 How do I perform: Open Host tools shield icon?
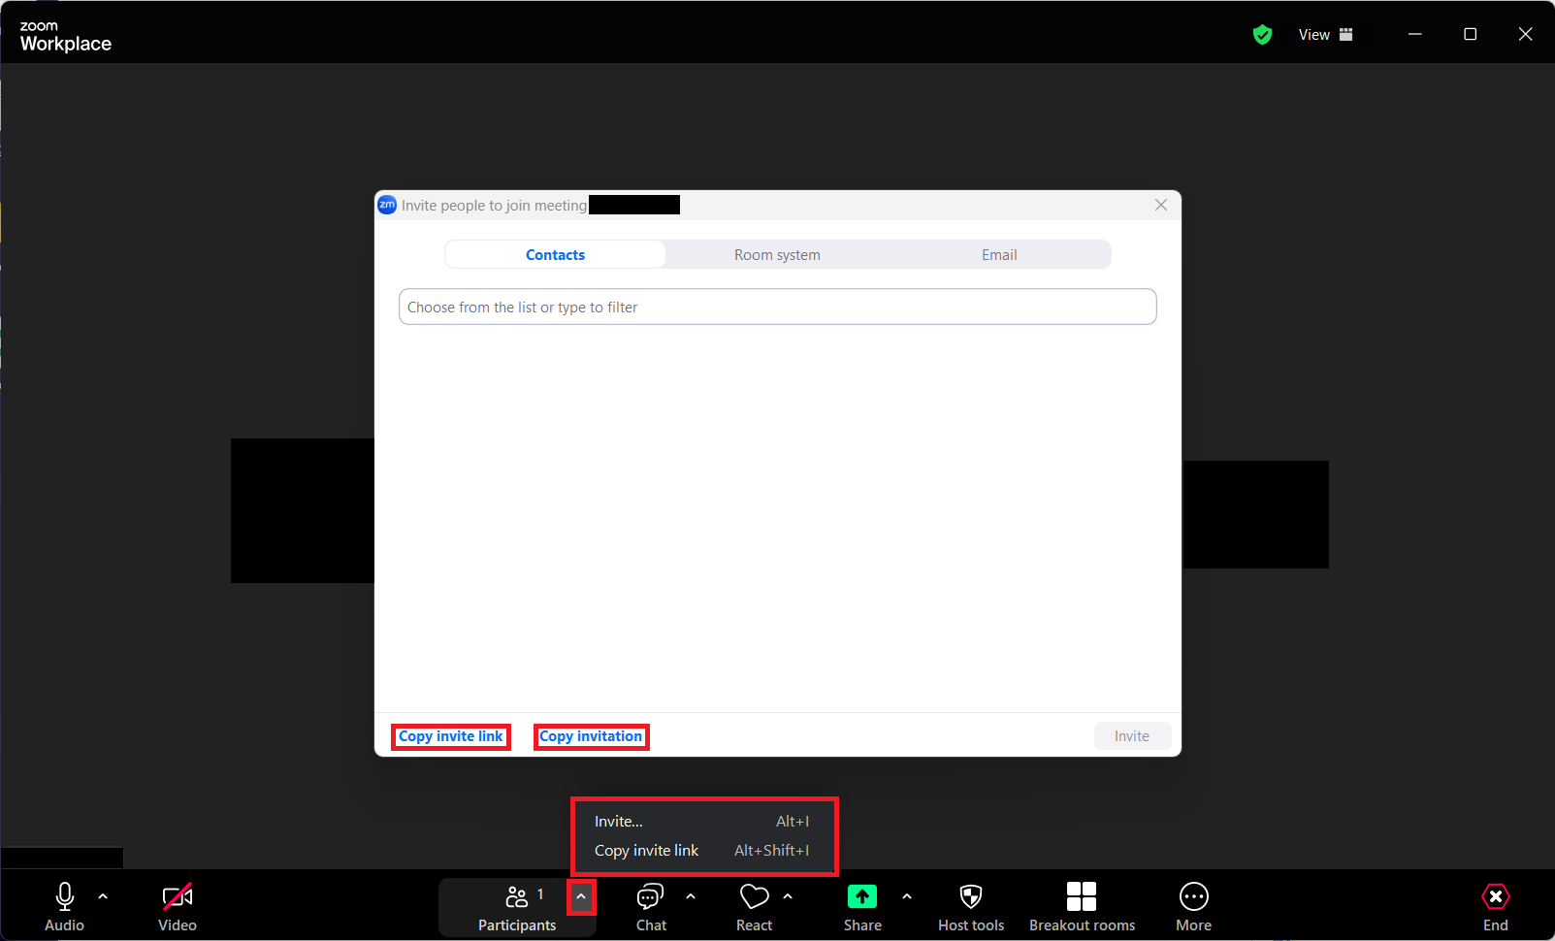970,896
